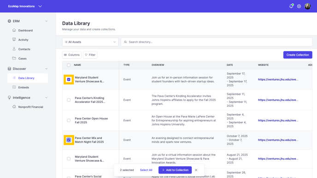Click Add to Collection button
The height and width of the screenshot is (178, 317).
pyautogui.click(x=175, y=170)
